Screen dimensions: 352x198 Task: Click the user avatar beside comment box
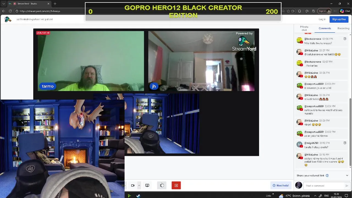point(299,185)
